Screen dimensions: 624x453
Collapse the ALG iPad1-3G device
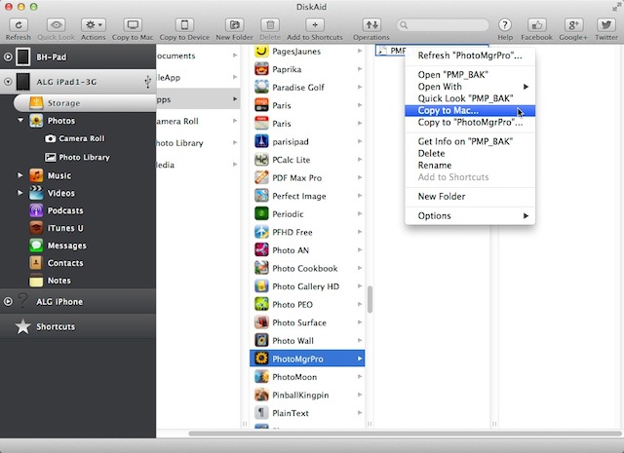click(x=8, y=82)
